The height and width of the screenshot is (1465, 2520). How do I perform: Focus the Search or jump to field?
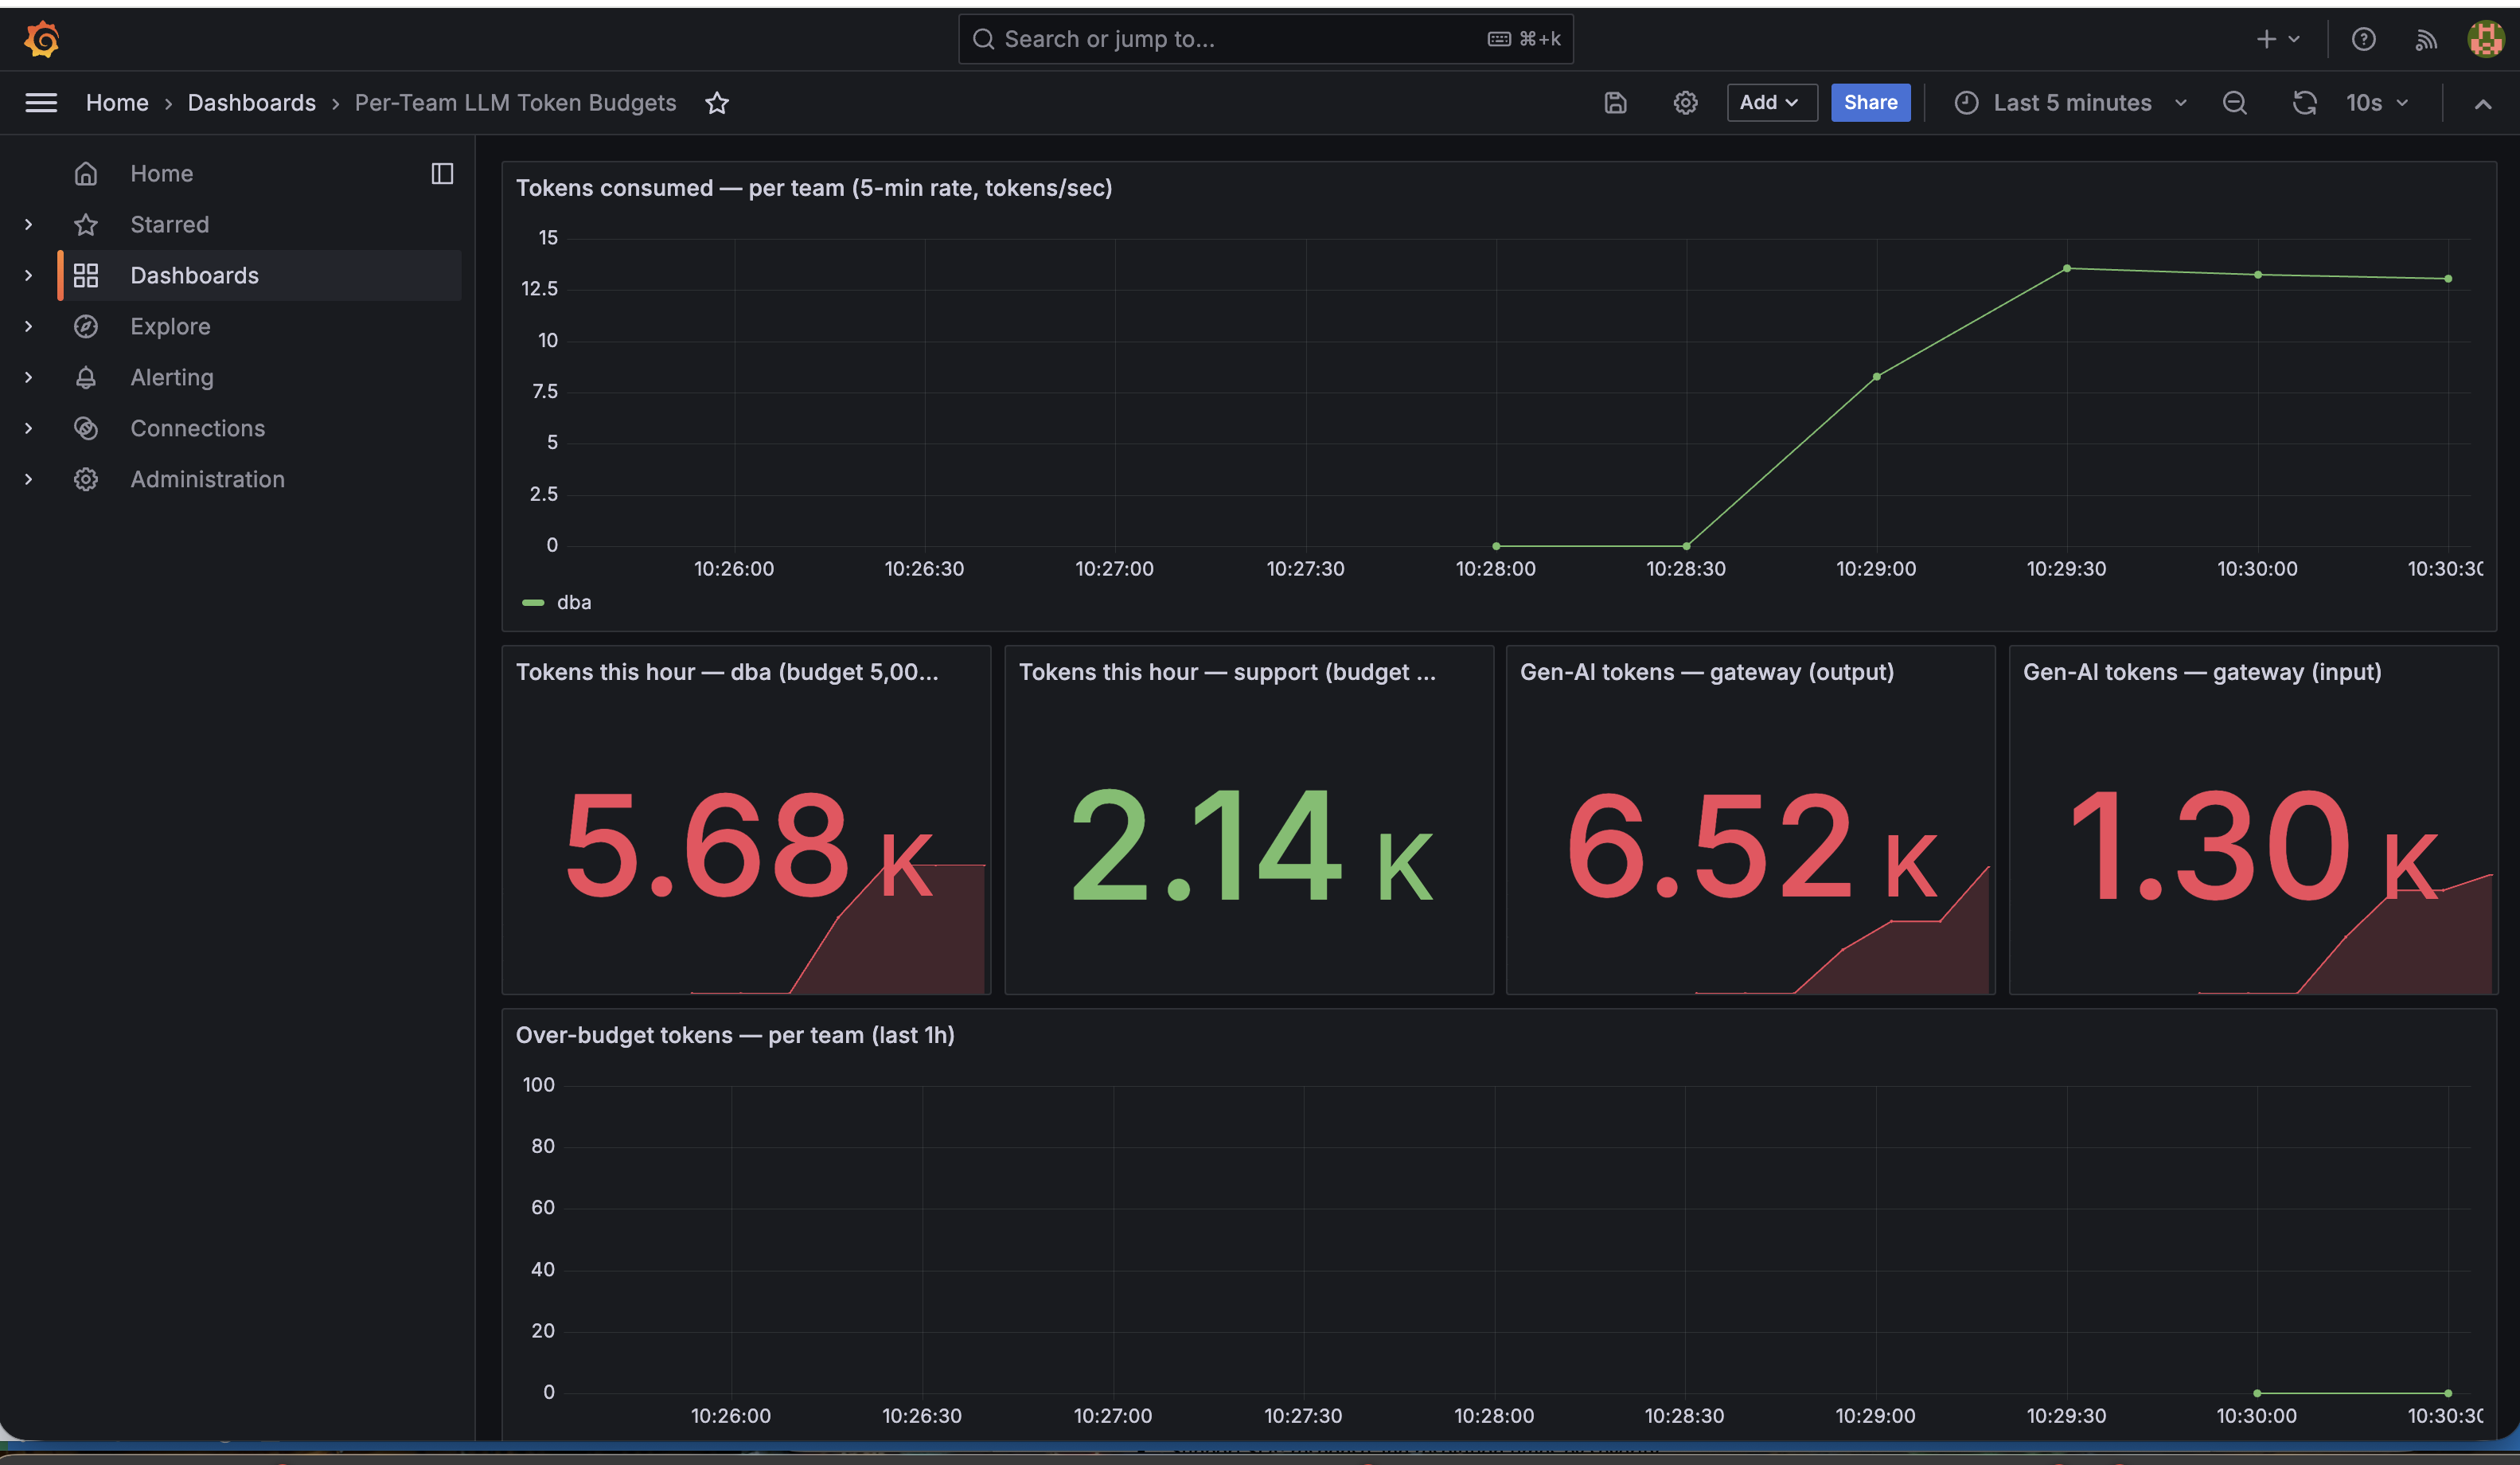[x=1265, y=39]
